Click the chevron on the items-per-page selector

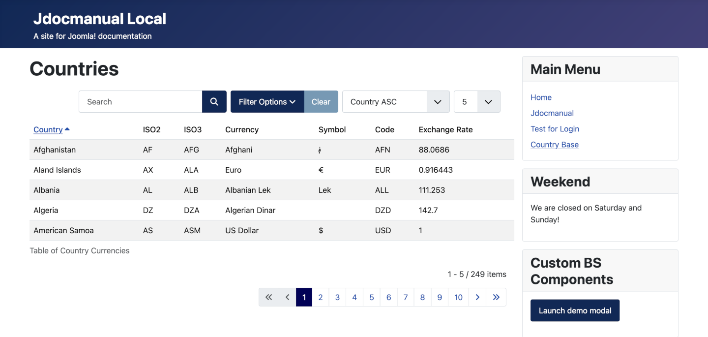[x=488, y=101]
